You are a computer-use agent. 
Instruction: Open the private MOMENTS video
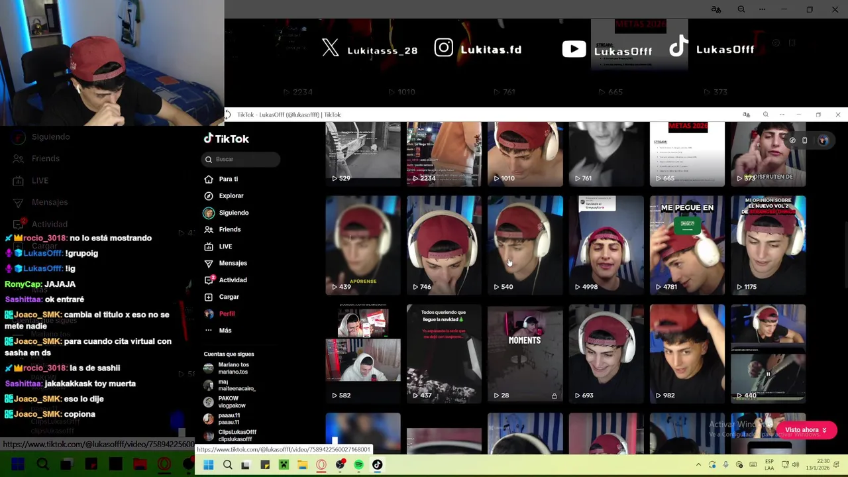[x=525, y=354]
